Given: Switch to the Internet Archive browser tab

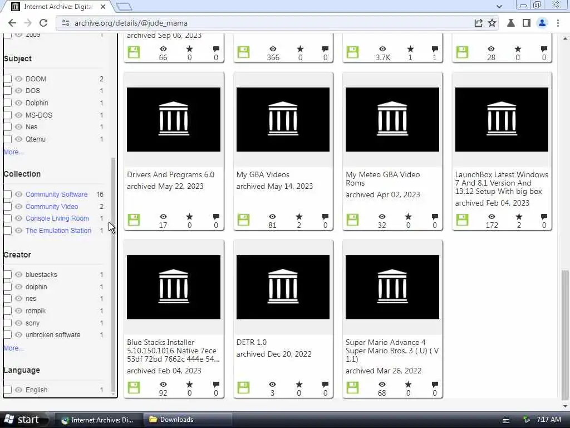Looking at the screenshot, I should tap(57, 7).
